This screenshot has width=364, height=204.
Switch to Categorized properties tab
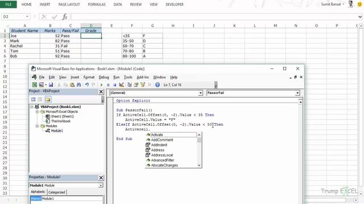click(x=57, y=192)
